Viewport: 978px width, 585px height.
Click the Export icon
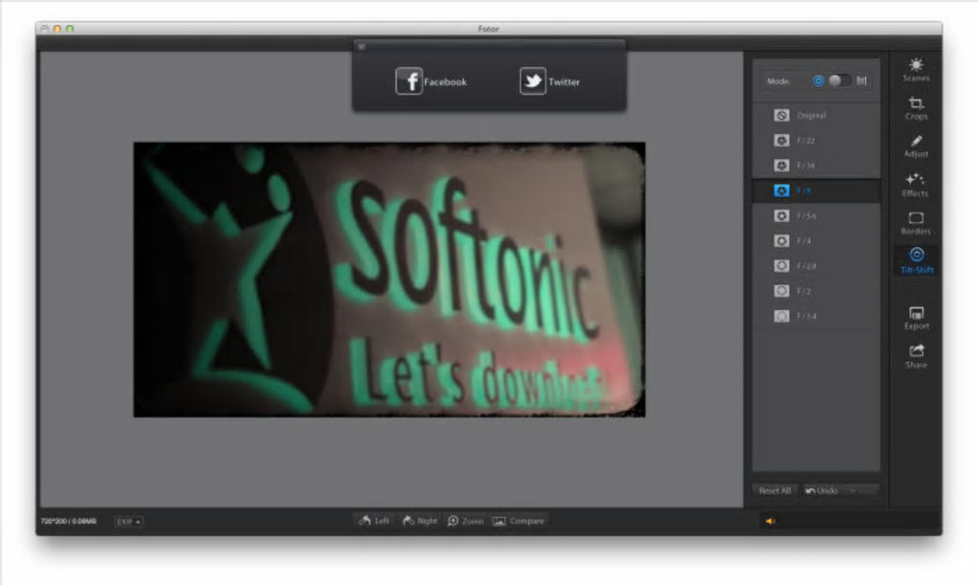[x=917, y=319]
